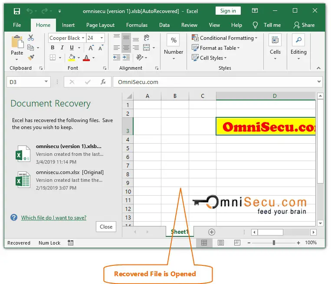Image resolution: width=331 pixels, height=284 pixels.
Task: Undo the last action
Action: tap(29, 11)
